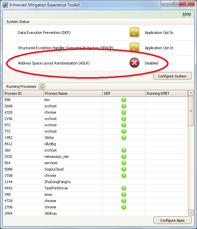
Task: Click DEP green check for 360rp
Action: 124,138
